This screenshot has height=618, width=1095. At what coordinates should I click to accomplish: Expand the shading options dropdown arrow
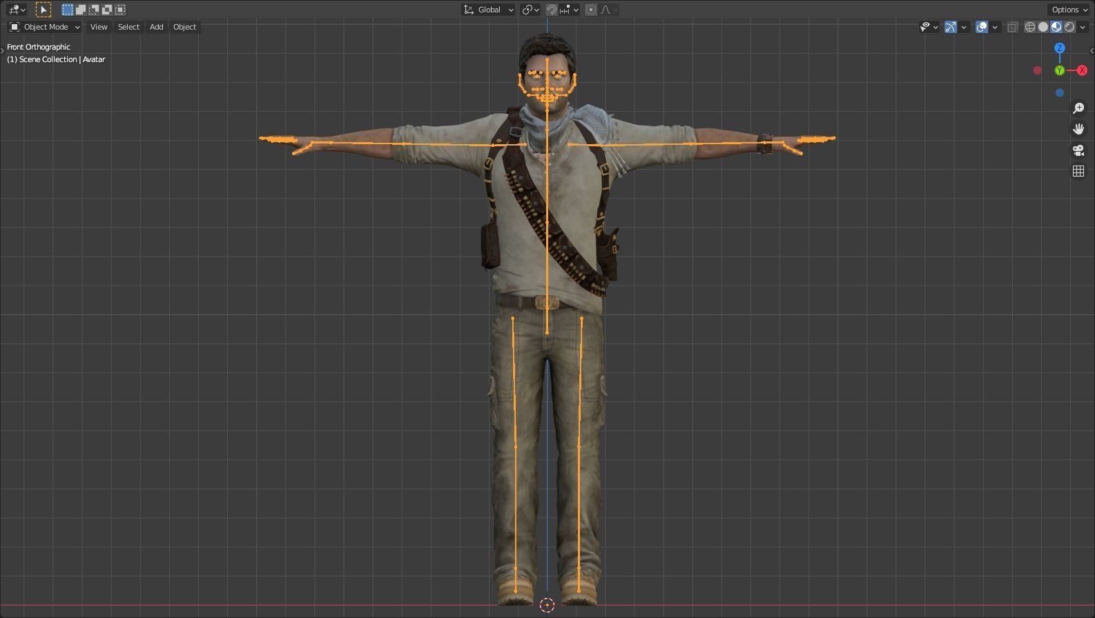(1083, 27)
